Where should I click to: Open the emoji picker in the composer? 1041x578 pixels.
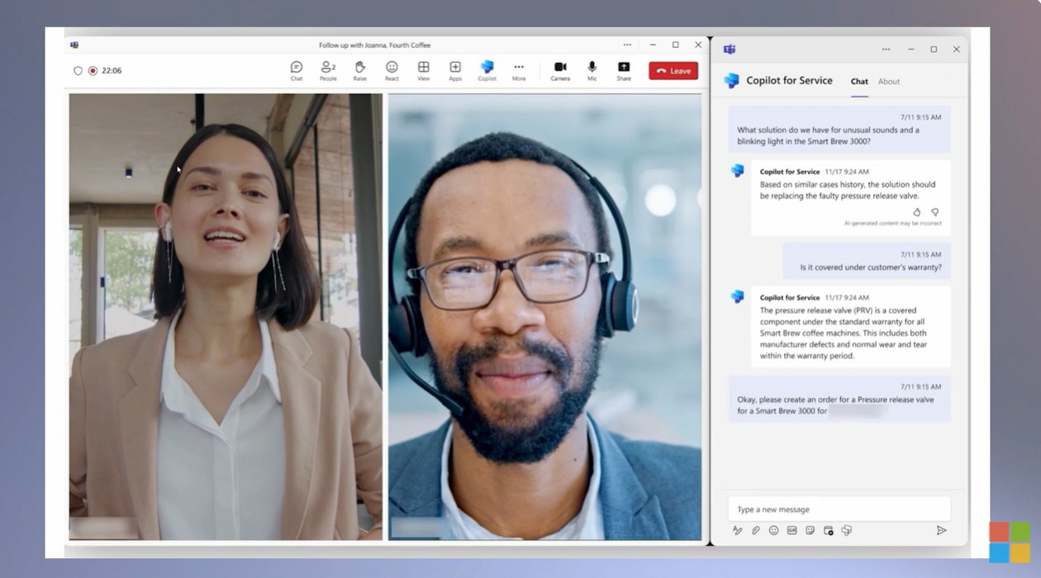pyautogui.click(x=774, y=531)
